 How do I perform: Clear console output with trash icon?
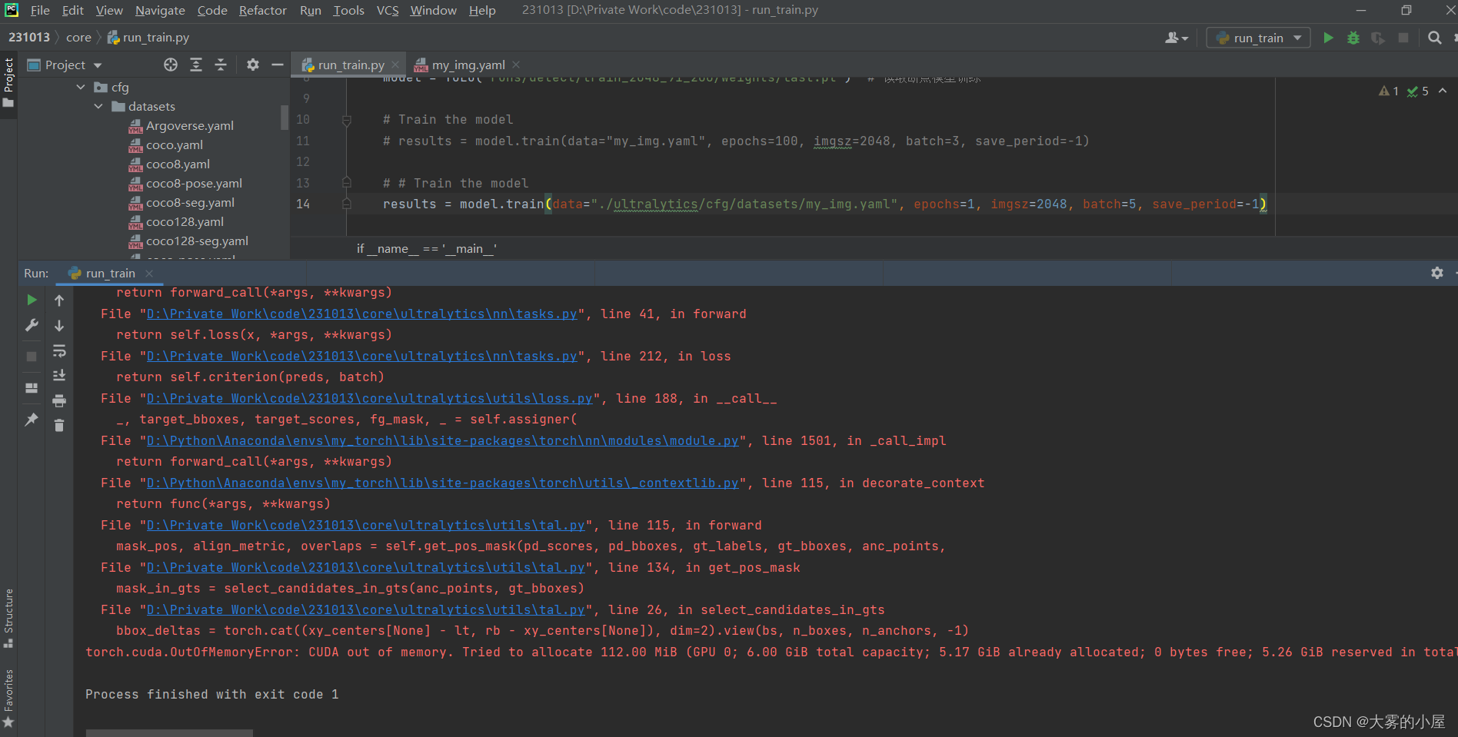tap(59, 425)
